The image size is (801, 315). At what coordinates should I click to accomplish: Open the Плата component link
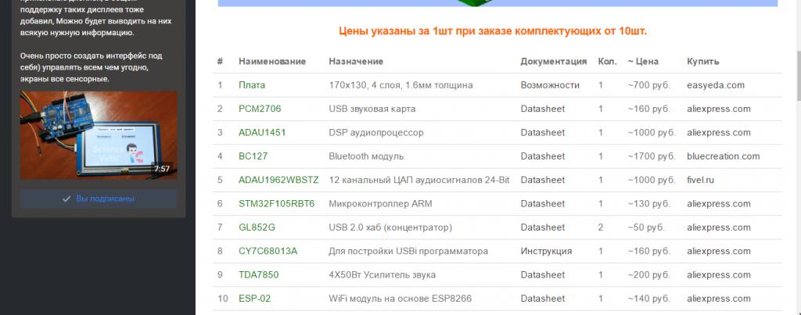252,85
